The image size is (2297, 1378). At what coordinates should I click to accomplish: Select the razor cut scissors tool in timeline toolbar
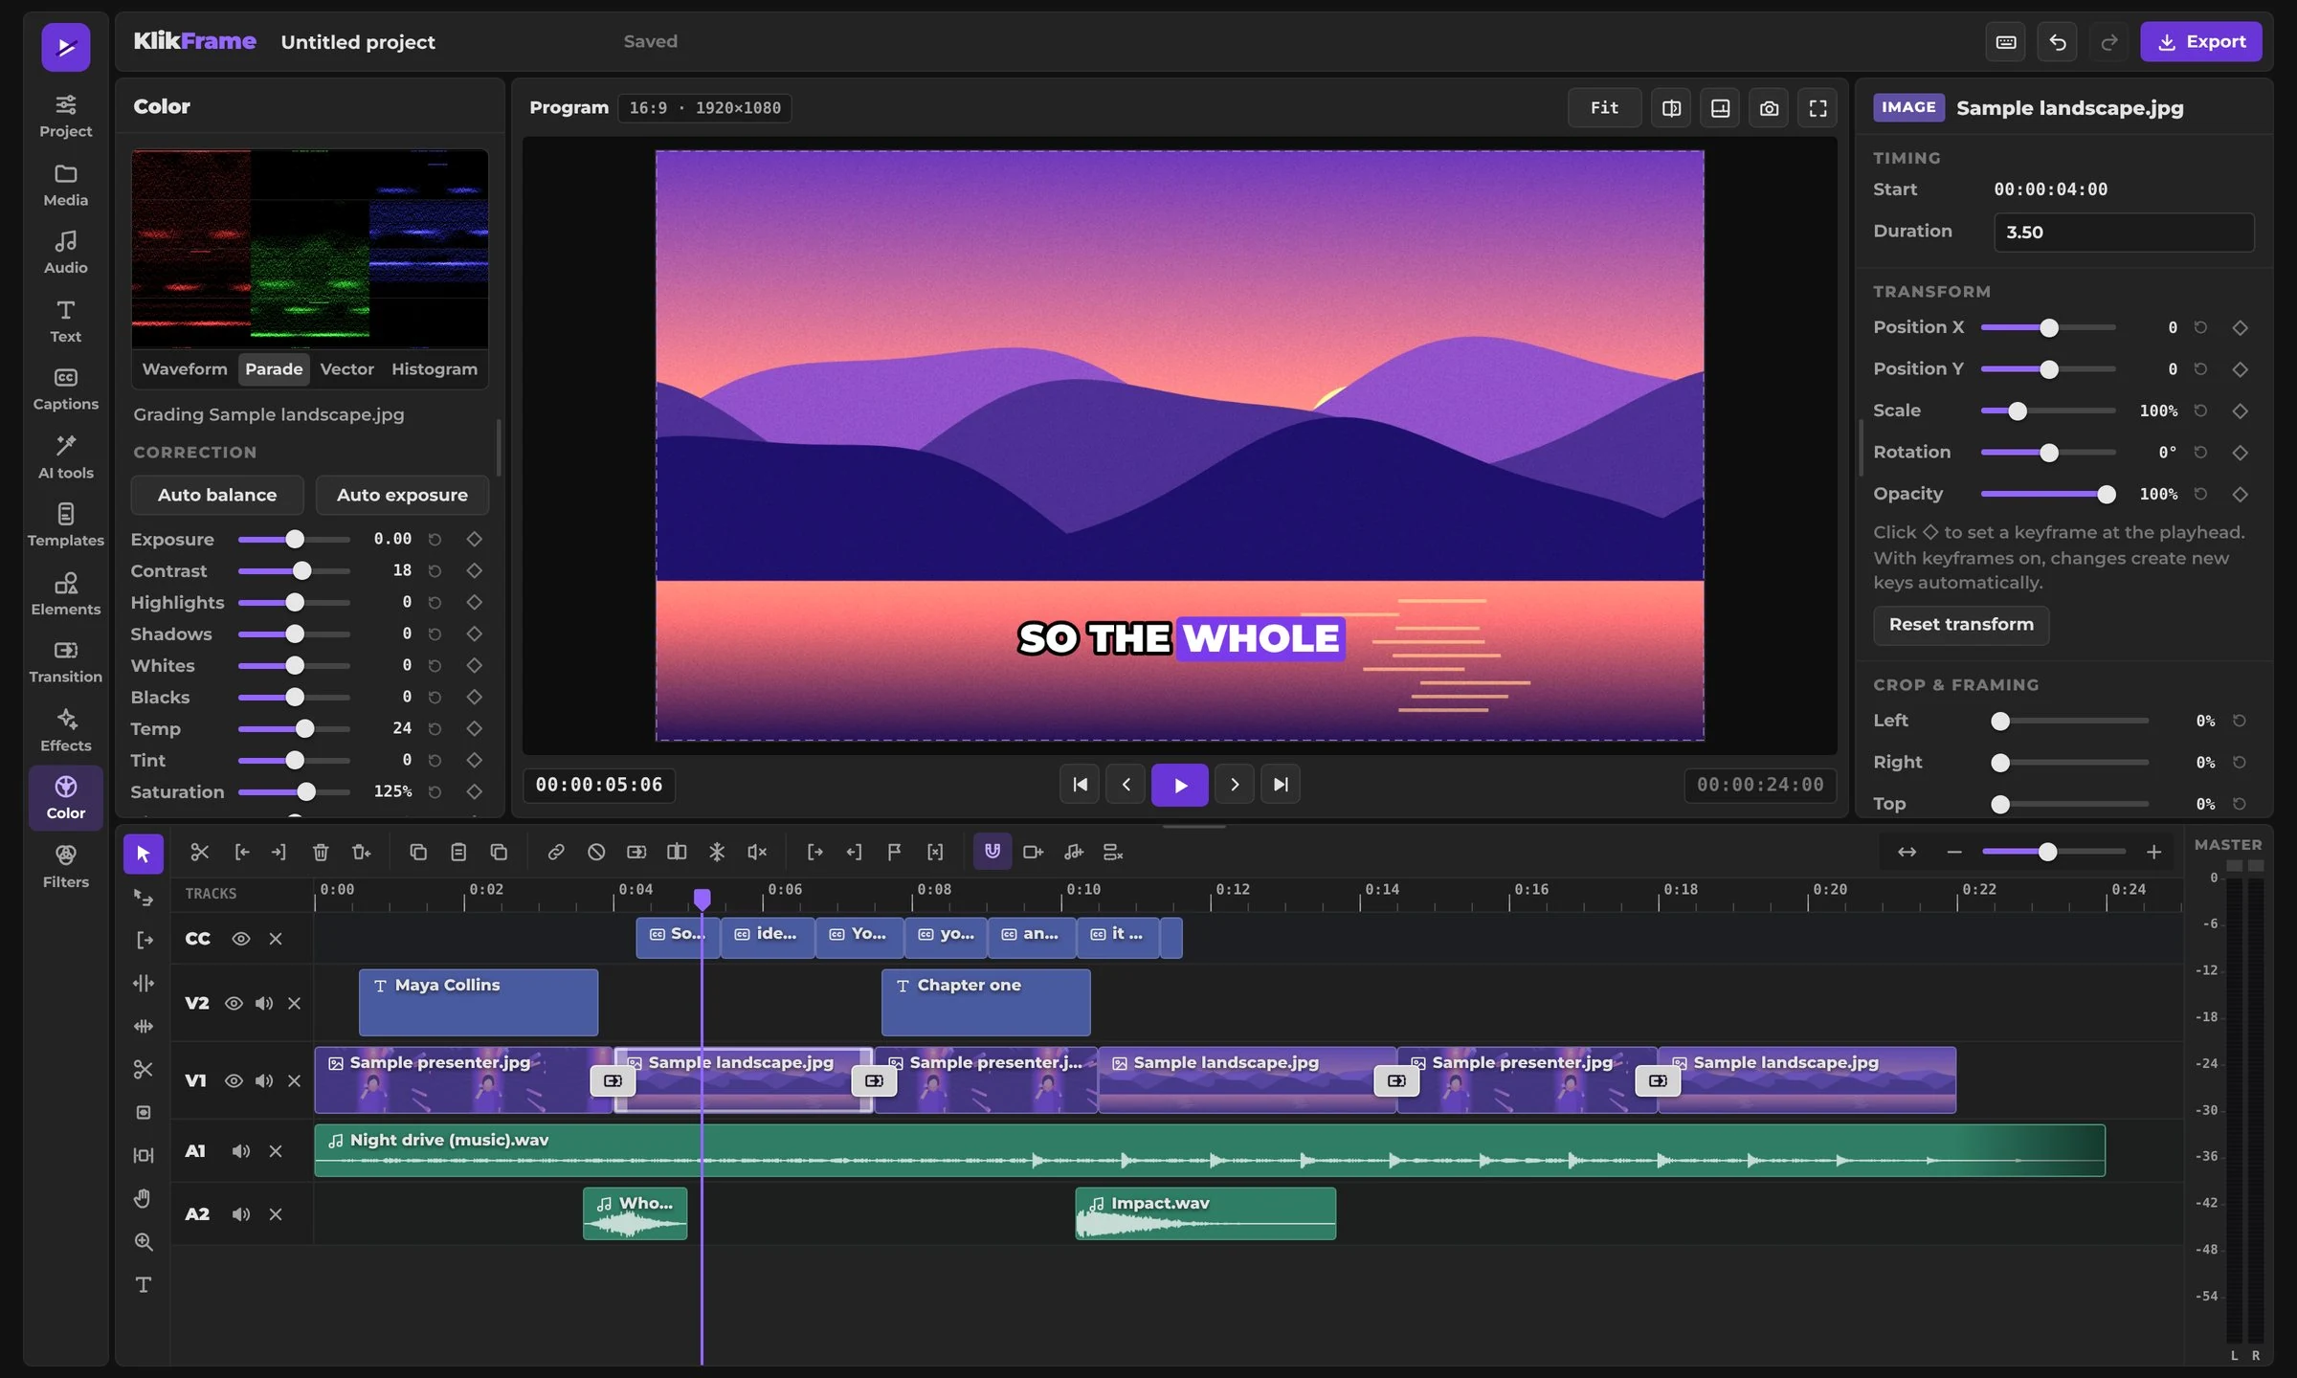pos(199,852)
